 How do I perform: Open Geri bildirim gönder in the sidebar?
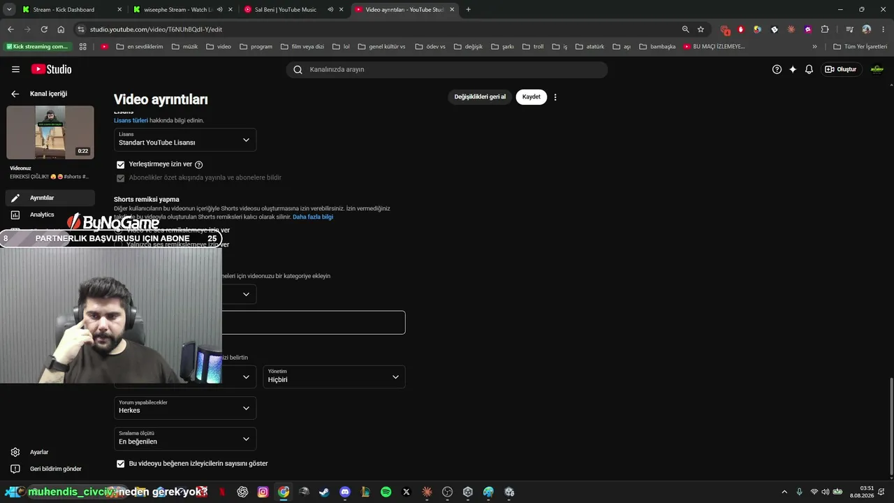(49, 469)
